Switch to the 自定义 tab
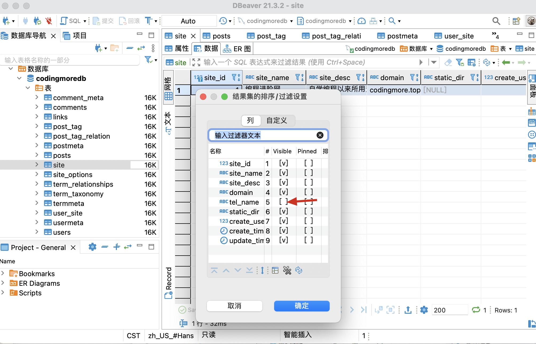The width and height of the screenshot is (536, 344). coord(277,120)
